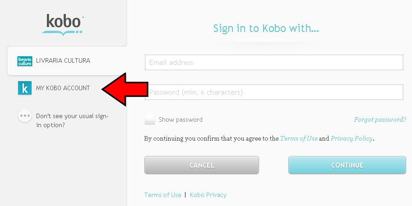Select the LIVRARIA CULTURA sign-in tab label
This screenshot has height=206, width=412.
tap(63, 60)
